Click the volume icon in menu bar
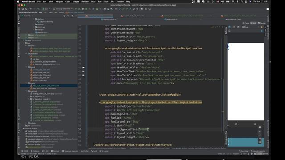This screenshot has height=160, width=285. click(x=223, y=2)
